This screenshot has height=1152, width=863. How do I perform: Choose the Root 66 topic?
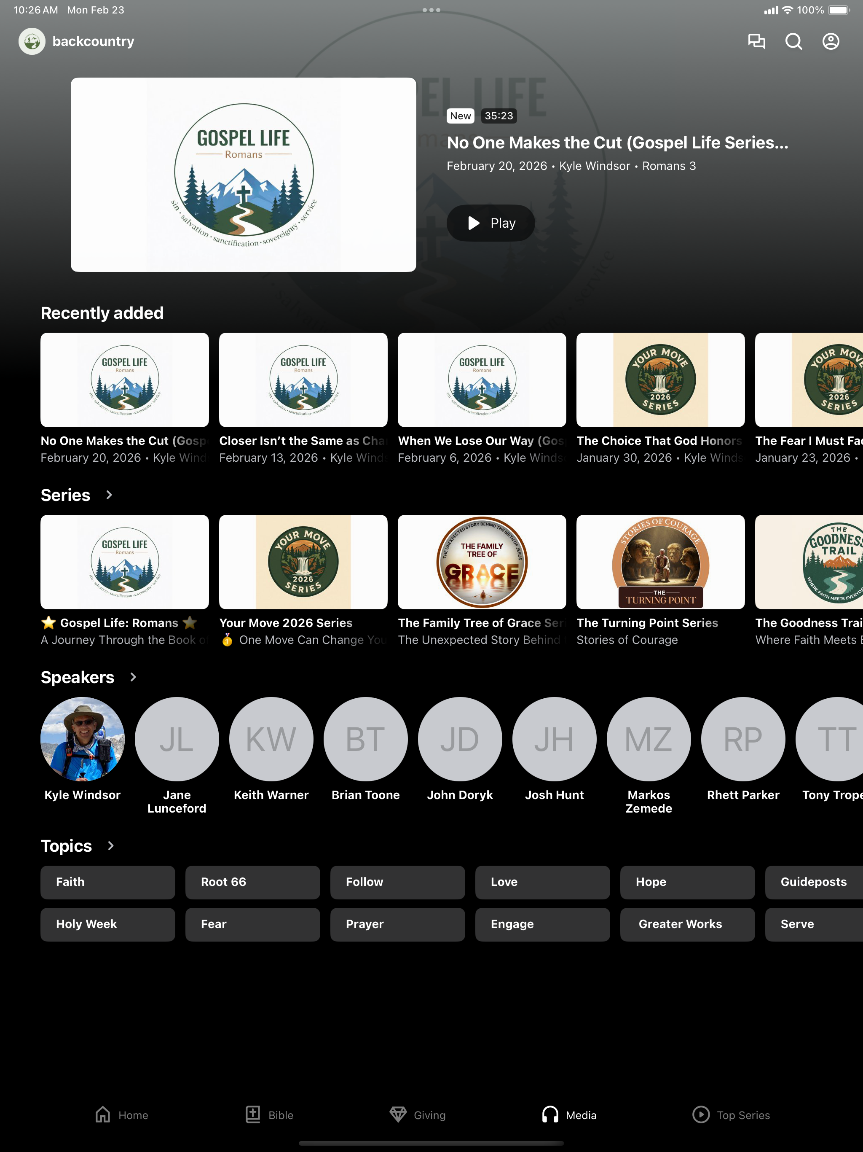click(252, 882)
